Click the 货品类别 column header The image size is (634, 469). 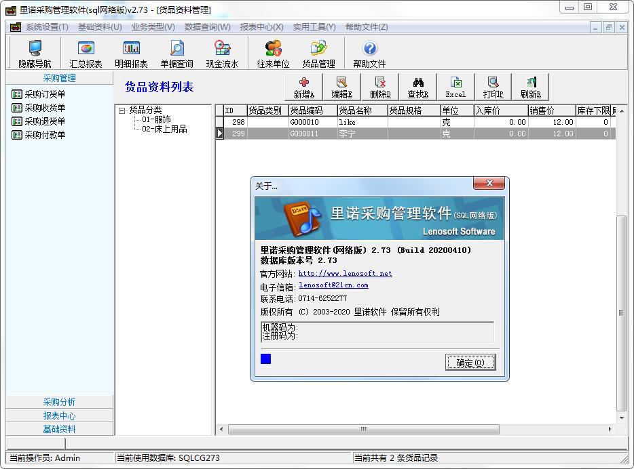[267, 110]
